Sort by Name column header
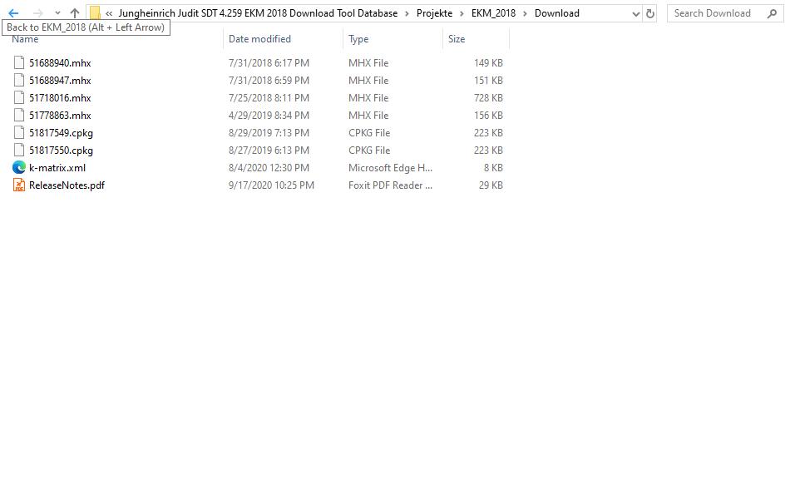The image size is (795, 479). [25, 39]
